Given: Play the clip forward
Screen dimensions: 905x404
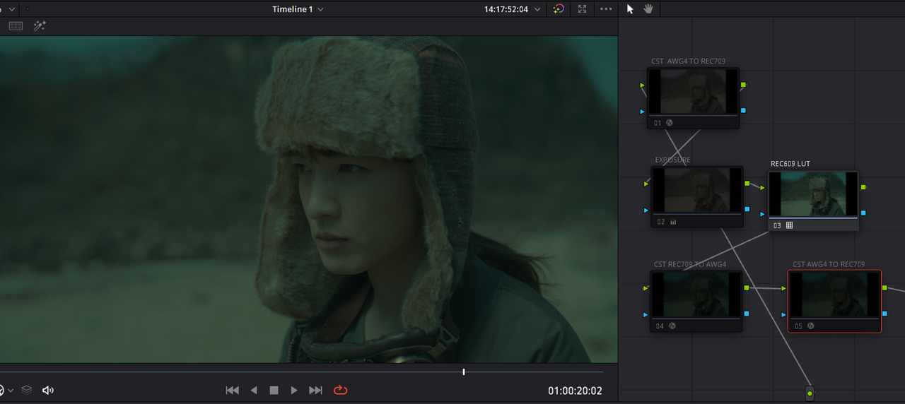Looking at the screenshot, I should 294,390.
